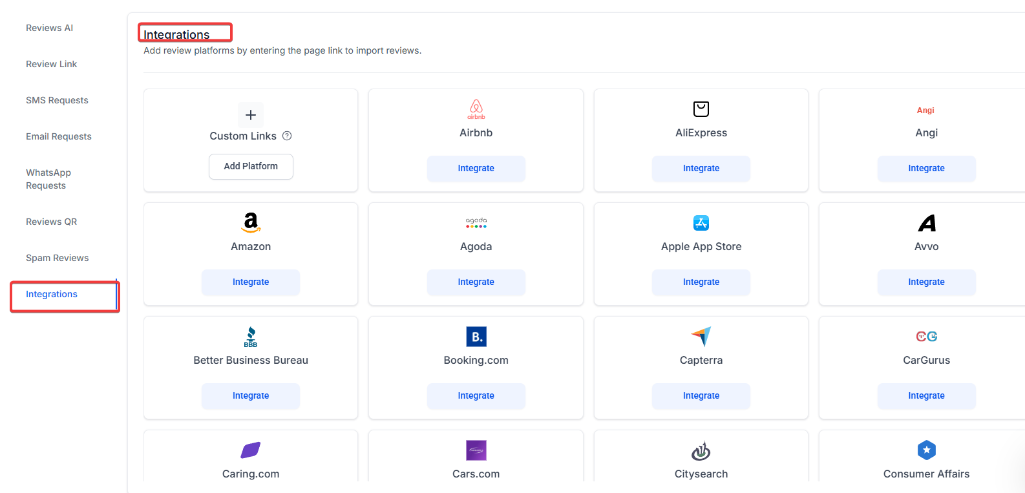Screen dimensions: 1025x493
Task: Open Spam Reviews in the sidebar
Action: 58,258
